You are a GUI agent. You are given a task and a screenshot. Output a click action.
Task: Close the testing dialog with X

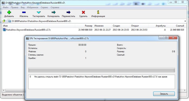(173, 38)
